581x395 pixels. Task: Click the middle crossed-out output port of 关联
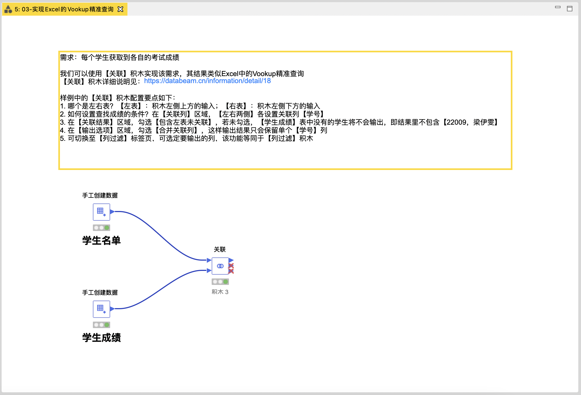point(231,266)
